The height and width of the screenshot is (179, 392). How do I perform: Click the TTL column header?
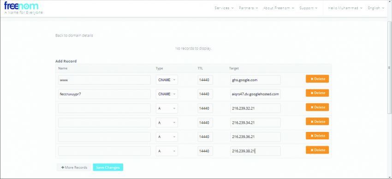coord(200,68)
